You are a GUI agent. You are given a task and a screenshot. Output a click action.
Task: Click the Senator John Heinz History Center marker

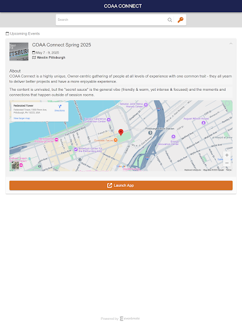pos(146,105)
